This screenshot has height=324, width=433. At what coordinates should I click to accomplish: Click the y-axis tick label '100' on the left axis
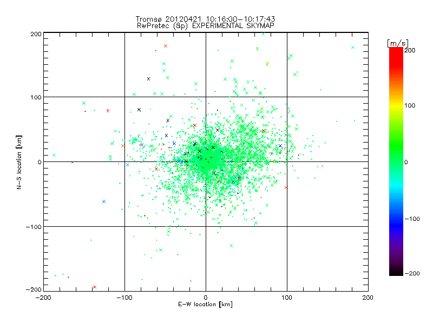point(36,98)
